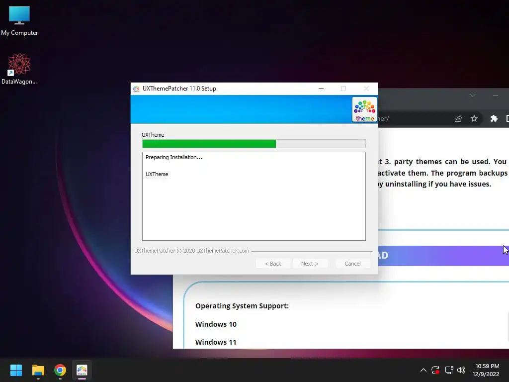Show hidden system tray icons
Viewport: 509px width, 382px height.
click(x=424, y=370)
